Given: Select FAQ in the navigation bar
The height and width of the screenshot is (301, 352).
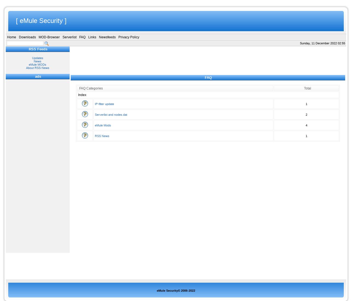Looking at the screenshot, I should point(82,37).
